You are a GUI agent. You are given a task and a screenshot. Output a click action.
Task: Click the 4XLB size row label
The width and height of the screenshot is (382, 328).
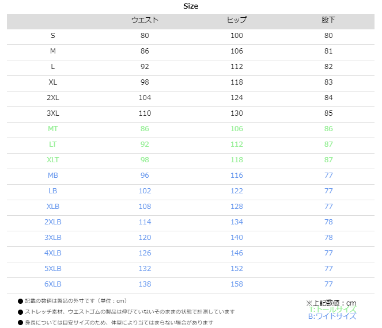pyautogui.click(x=53, y=253)
